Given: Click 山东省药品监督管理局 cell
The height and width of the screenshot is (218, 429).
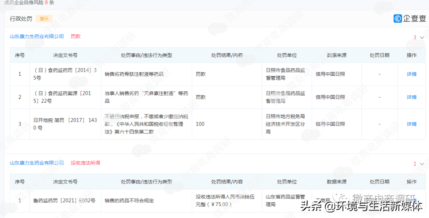Looking at the screenshot, I should pos(285,201).
